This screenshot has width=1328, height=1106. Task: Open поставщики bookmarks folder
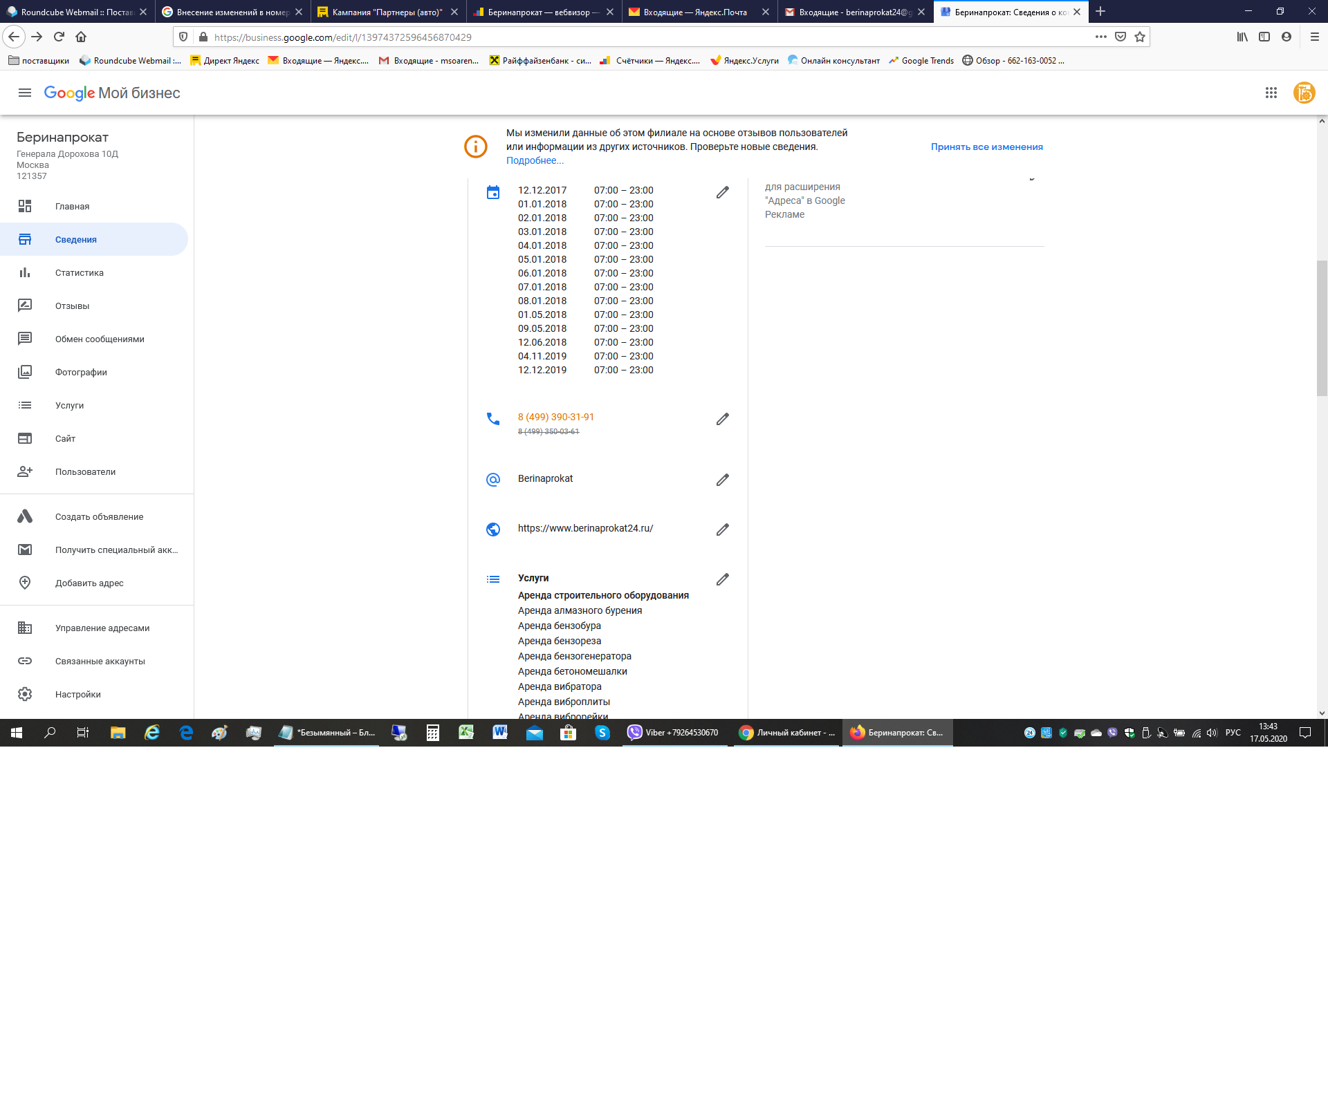(39, 61)
